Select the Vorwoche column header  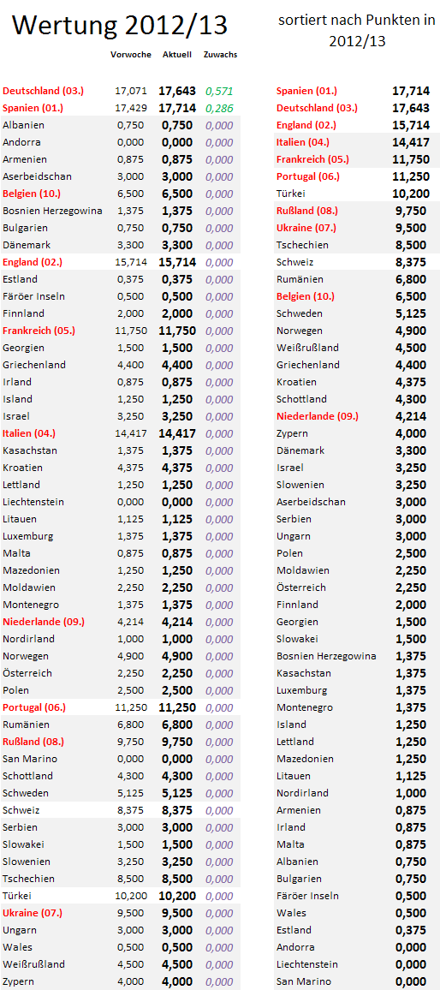coord(131,54)
